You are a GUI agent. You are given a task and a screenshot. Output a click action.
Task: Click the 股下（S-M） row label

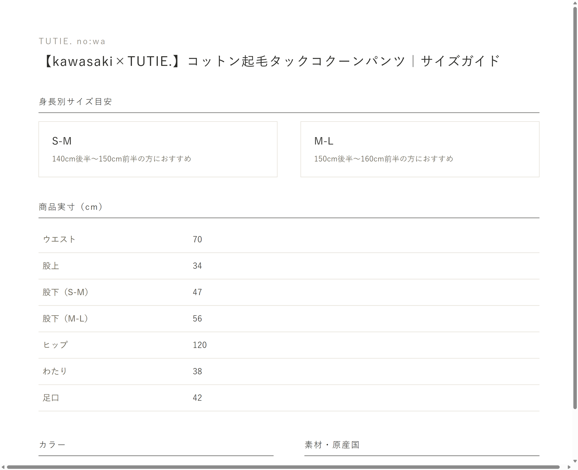pyautogui.click(x=66, y=292)
